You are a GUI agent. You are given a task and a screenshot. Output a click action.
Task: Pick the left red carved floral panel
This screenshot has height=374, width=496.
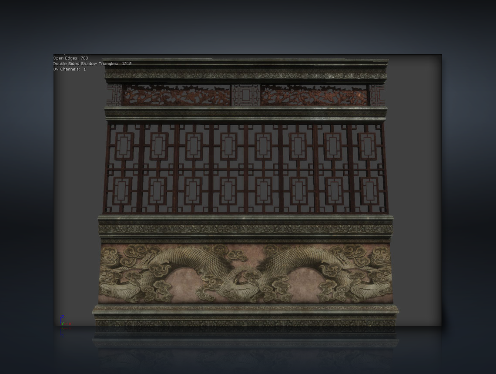pyautogui.click(x=176, y=95)
